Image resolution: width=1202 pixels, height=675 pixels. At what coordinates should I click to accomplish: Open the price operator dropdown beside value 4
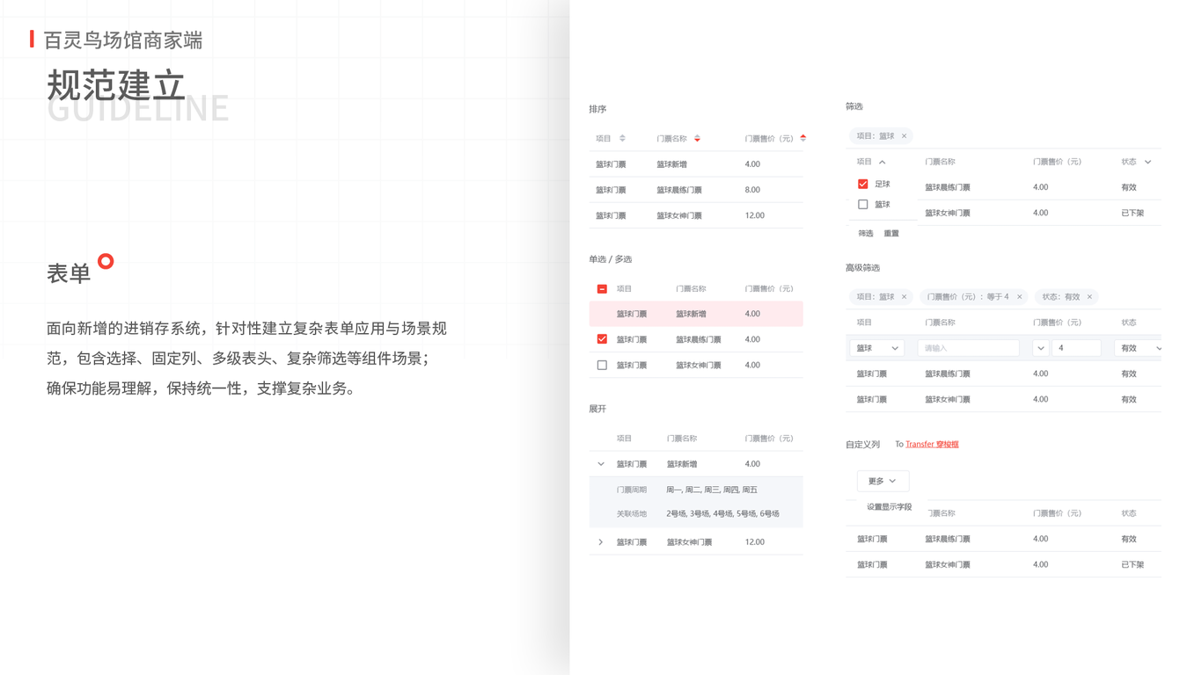[1040, 348]
